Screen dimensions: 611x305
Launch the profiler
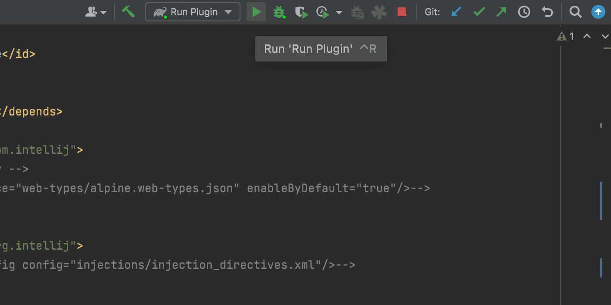pos(323,12)
